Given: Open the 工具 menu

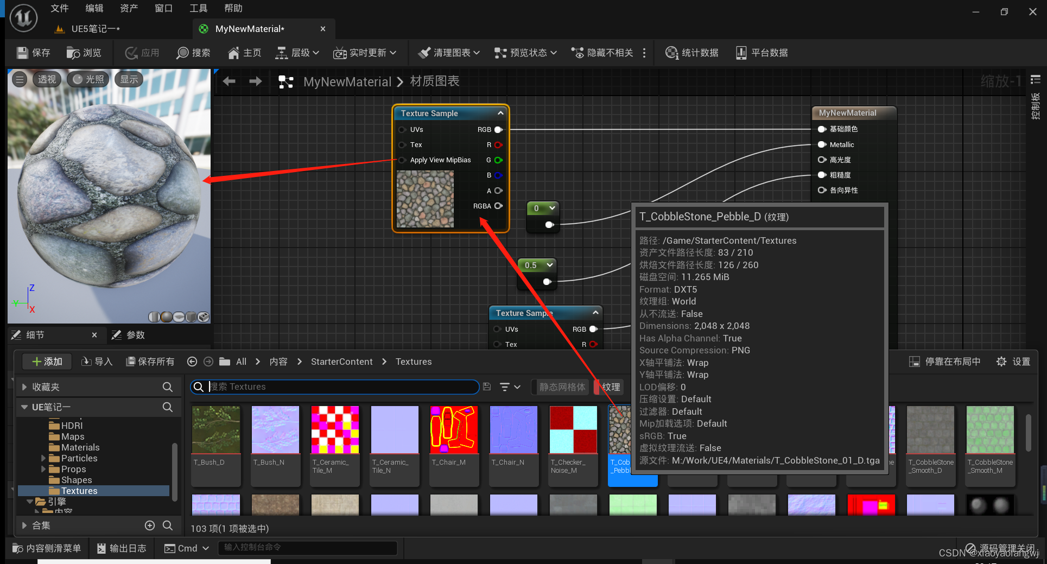Looking at the screenshot, I should (x=198, y=8).
